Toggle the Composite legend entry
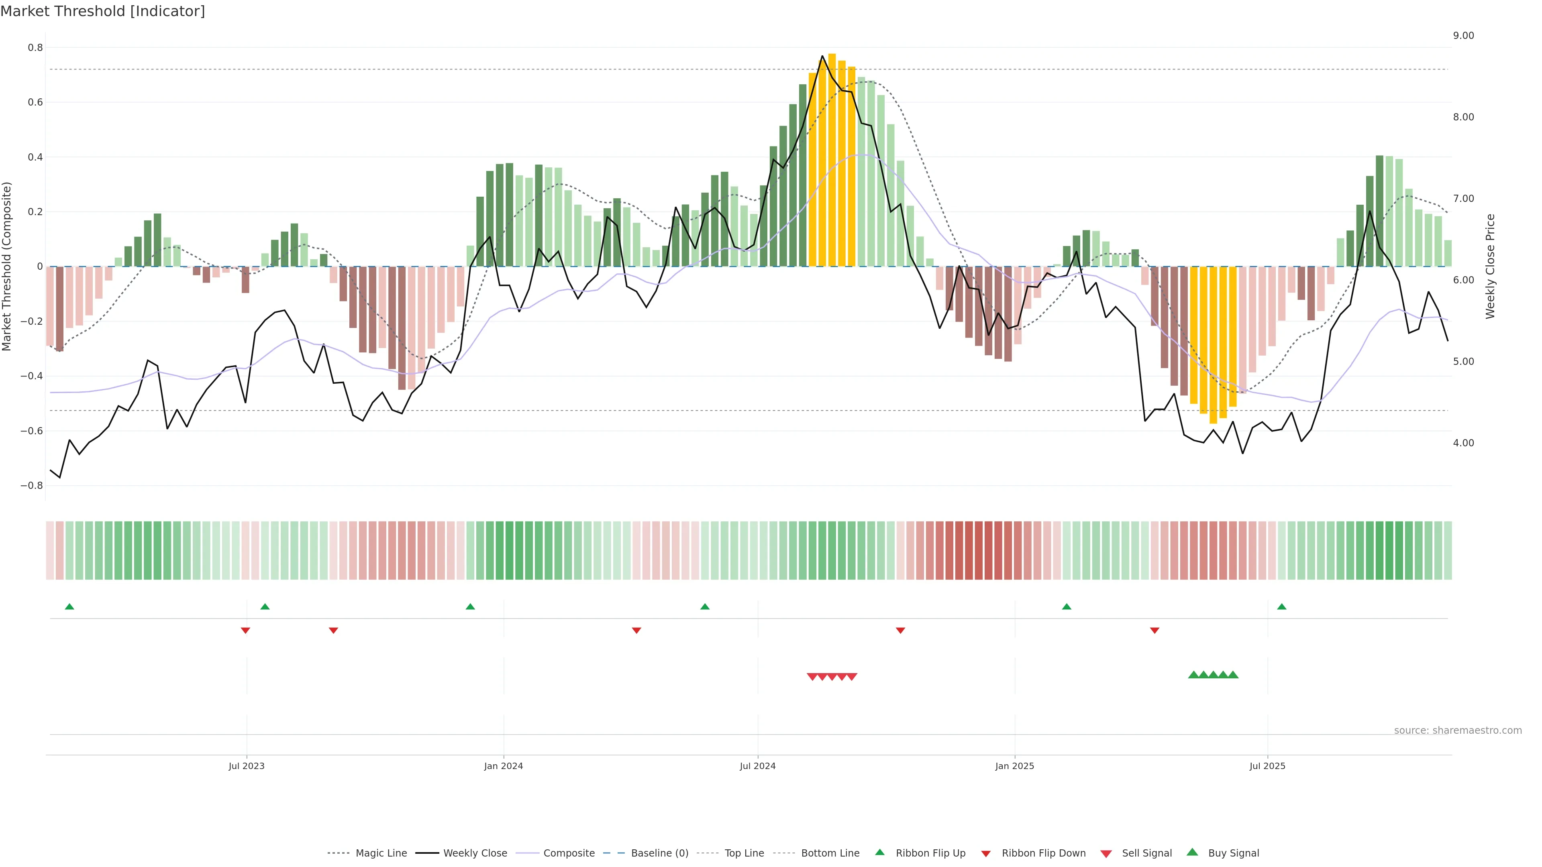Image resolution: width=1542 pixels, height=867 pixels. (x=569, y=853)
